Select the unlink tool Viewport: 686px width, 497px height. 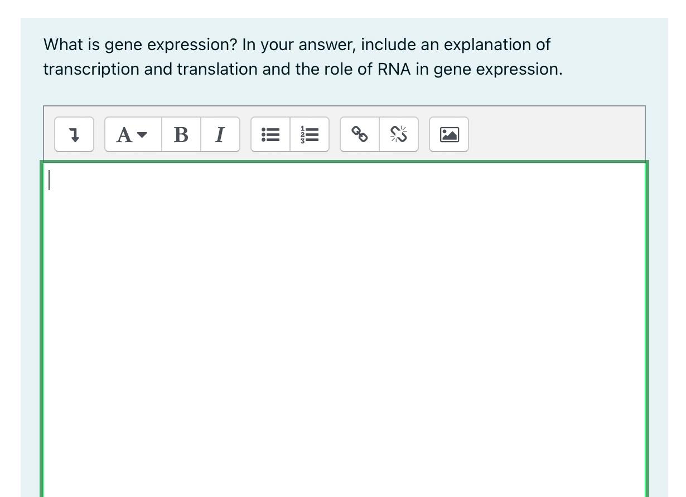click(398, 134)
